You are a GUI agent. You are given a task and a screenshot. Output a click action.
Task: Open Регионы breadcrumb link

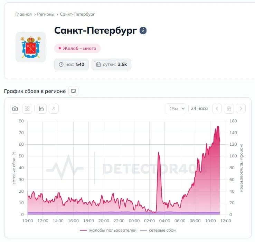46,14
